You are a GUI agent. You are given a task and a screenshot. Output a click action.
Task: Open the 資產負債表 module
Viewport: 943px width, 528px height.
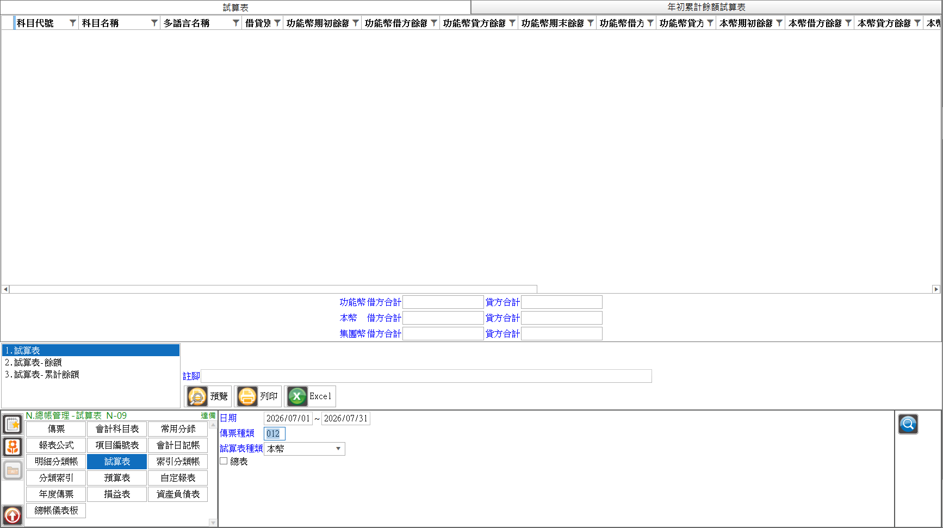point(178,494)
